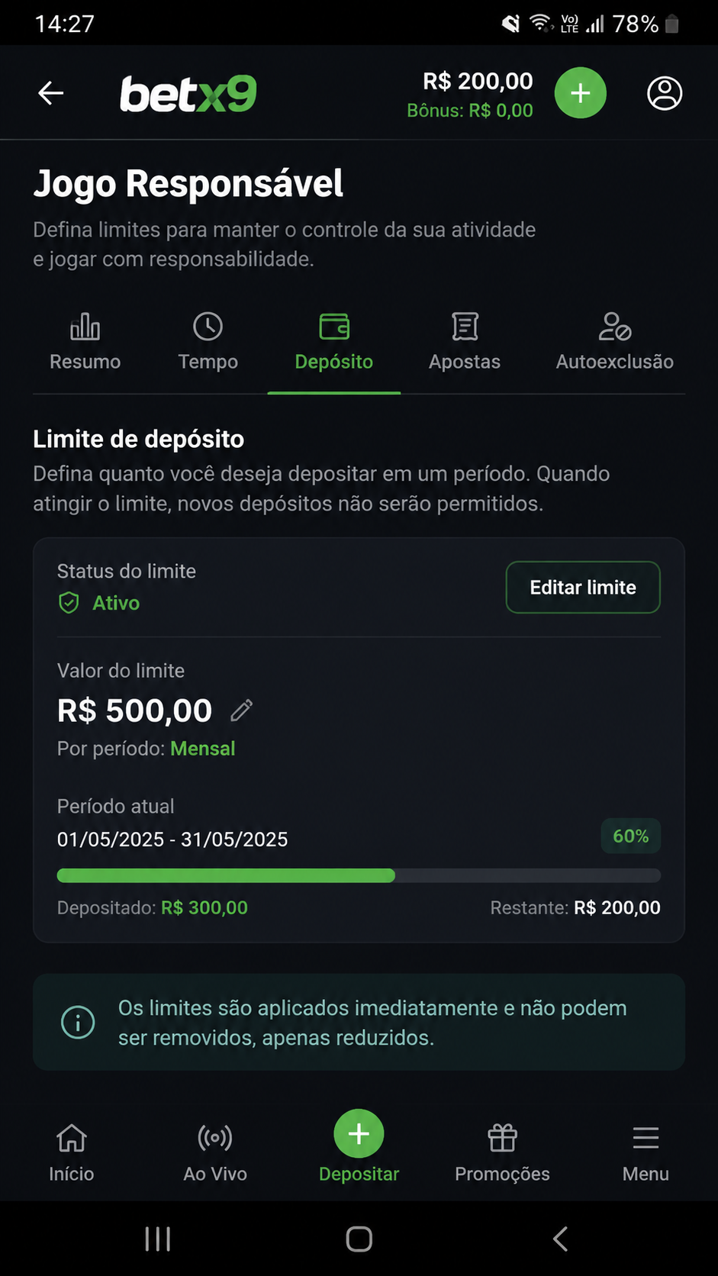Select the Depósito tab

click(334, 342)
